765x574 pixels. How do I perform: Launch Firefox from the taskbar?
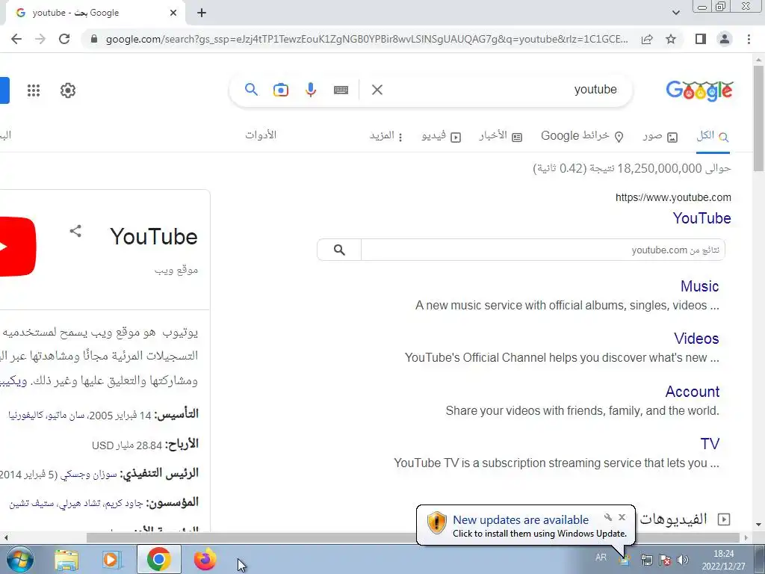[x=205, y=559]
